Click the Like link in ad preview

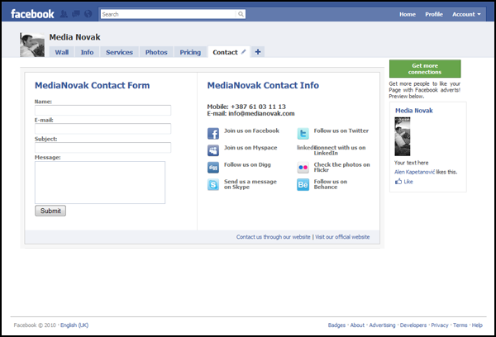pos(408,182)
